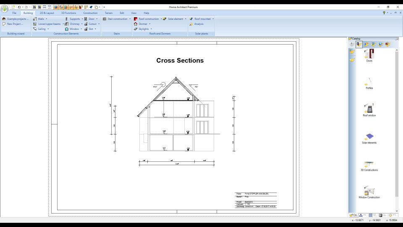
Task: Click the new document icon in quick toolbar
Action: [13, 7]
